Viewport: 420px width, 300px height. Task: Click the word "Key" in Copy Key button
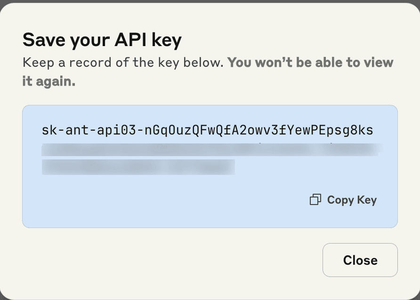tap(367, 200)
